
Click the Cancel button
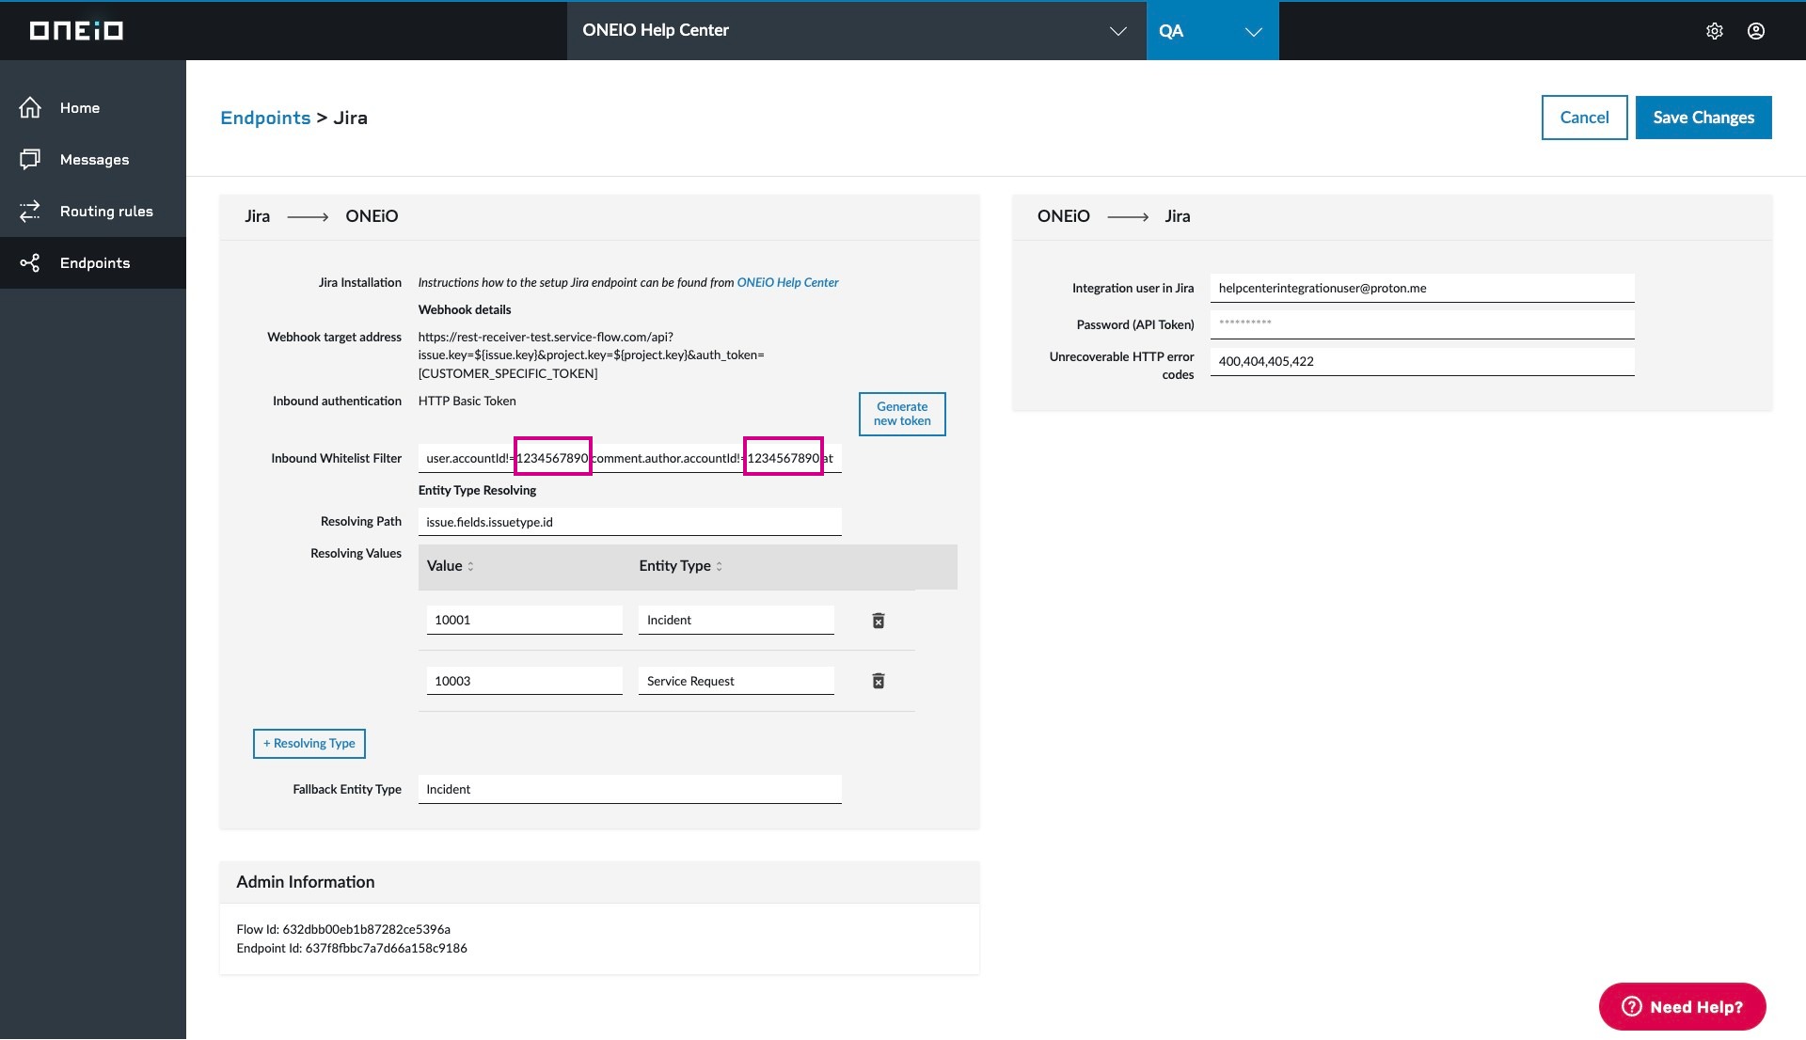click(1584, 118)
